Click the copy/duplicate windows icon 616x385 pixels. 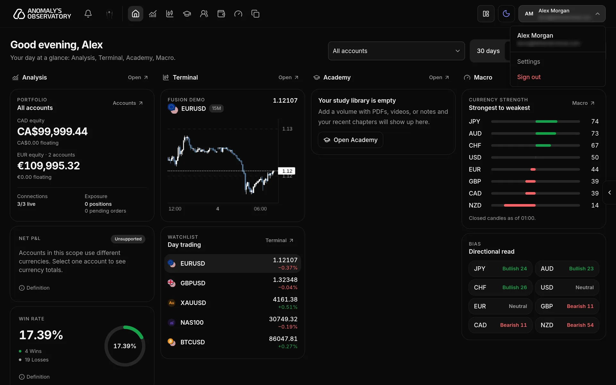(255, 14)
